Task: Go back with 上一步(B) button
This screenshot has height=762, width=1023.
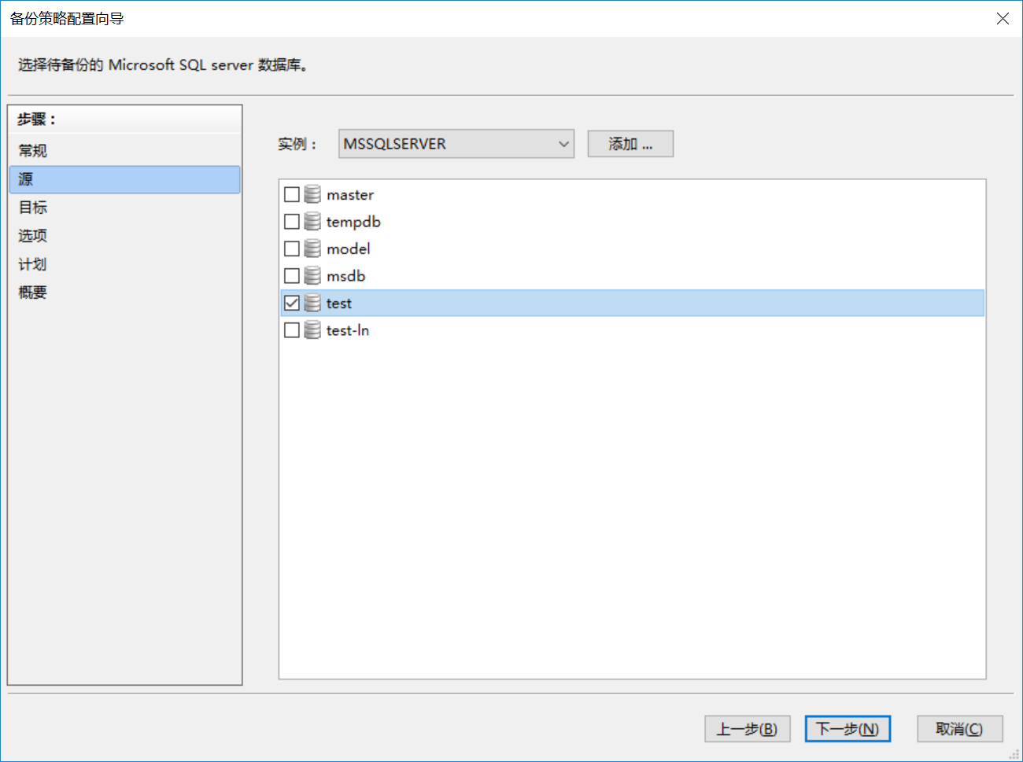Action: click(x=747, y=729)
